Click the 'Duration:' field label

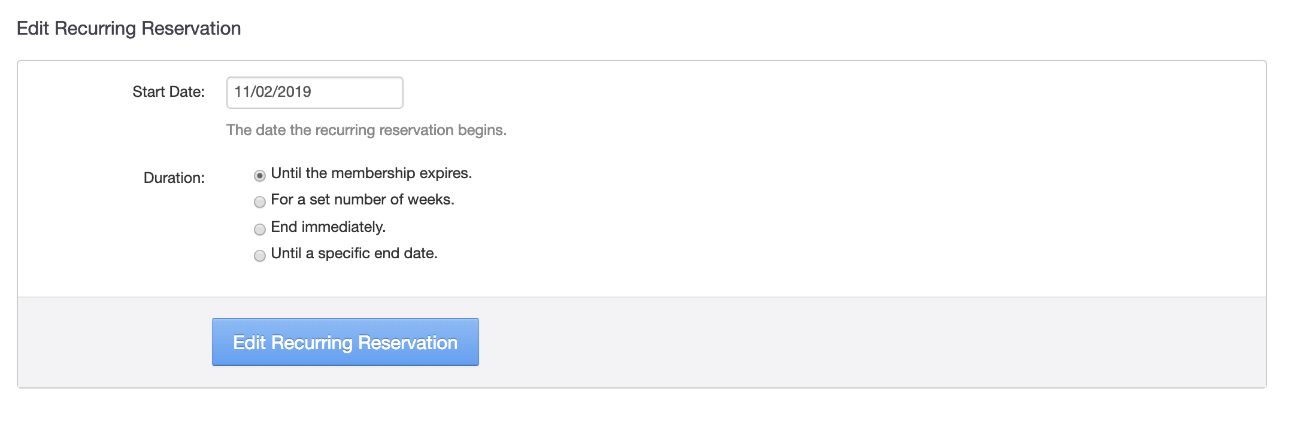click(174, 178)
